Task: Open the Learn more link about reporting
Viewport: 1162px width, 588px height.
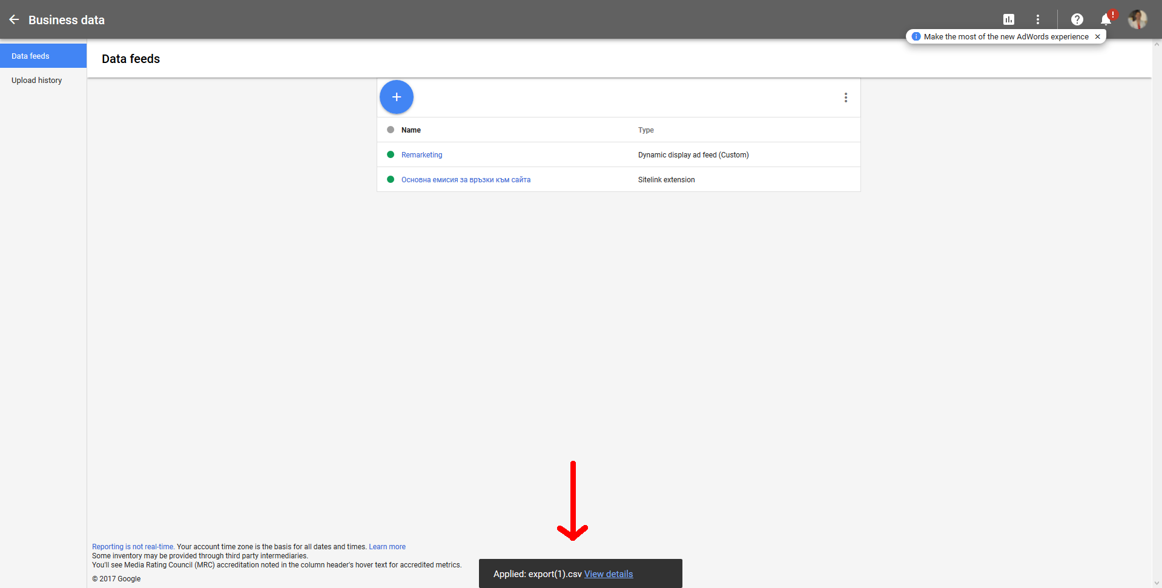Action: 387,546
